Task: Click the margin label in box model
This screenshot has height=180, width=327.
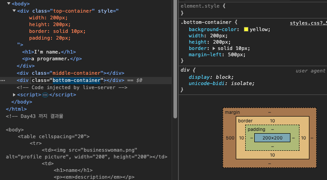Action: tap(232, 112)
